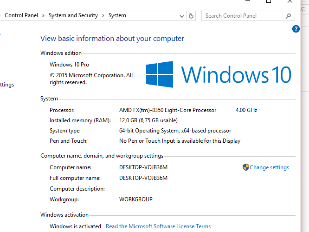
Task: Click the 4.00 GHz value
Action: tap(246, 110)
